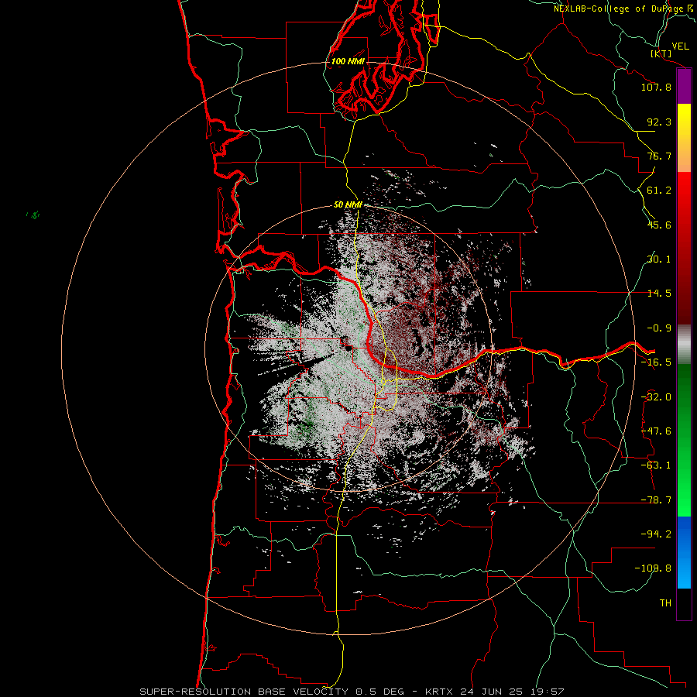Click the 45.6 velocity scale value

pos(659,225)
